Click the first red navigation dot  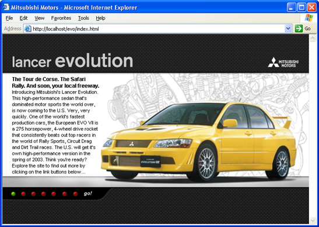(x=23, y=194)
